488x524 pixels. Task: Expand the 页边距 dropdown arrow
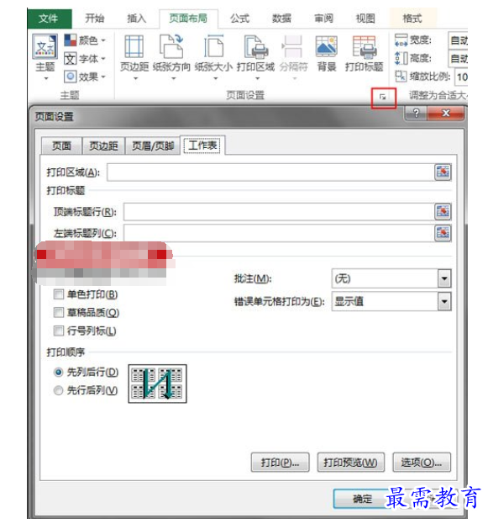point(135,79)
